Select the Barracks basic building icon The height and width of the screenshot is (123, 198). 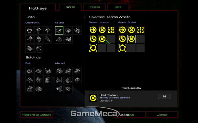30,80
